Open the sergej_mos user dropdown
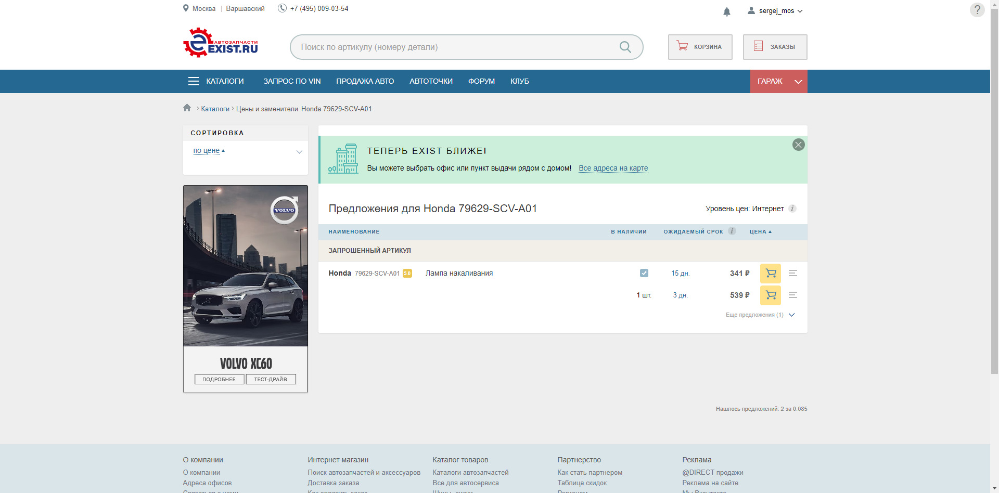 point(776,10)
